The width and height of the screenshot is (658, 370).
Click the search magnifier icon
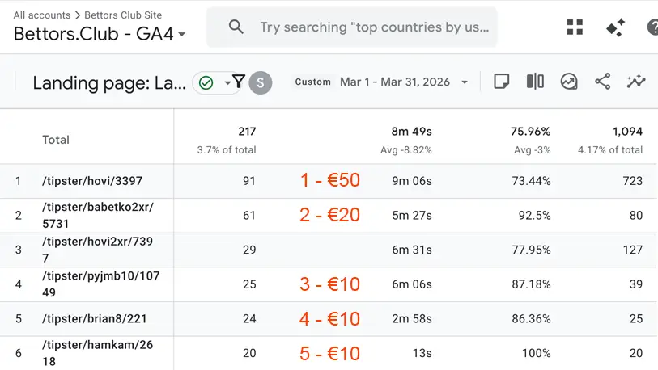coord(236,27)
